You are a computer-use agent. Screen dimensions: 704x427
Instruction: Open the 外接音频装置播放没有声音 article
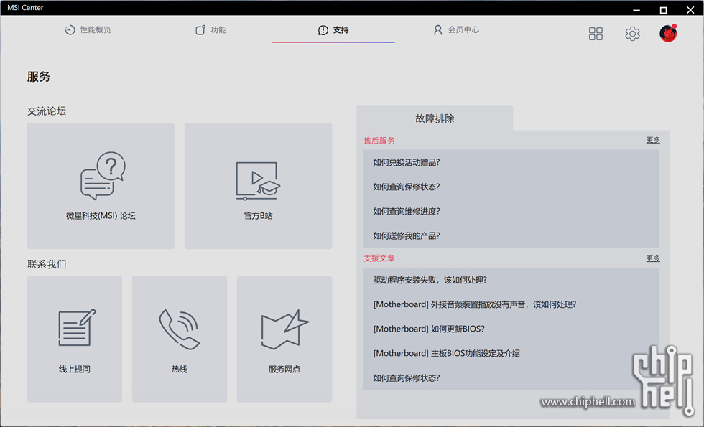(475, 304)
